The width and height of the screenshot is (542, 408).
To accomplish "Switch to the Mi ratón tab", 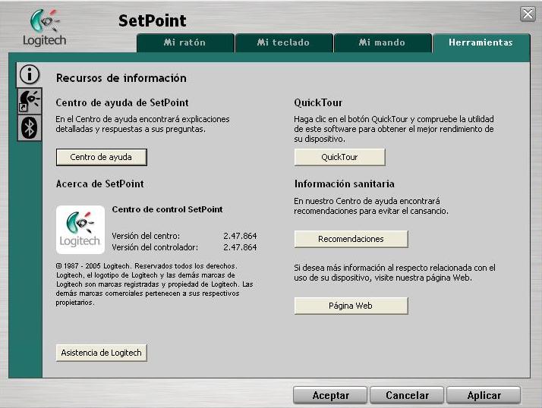I will 184,43.
